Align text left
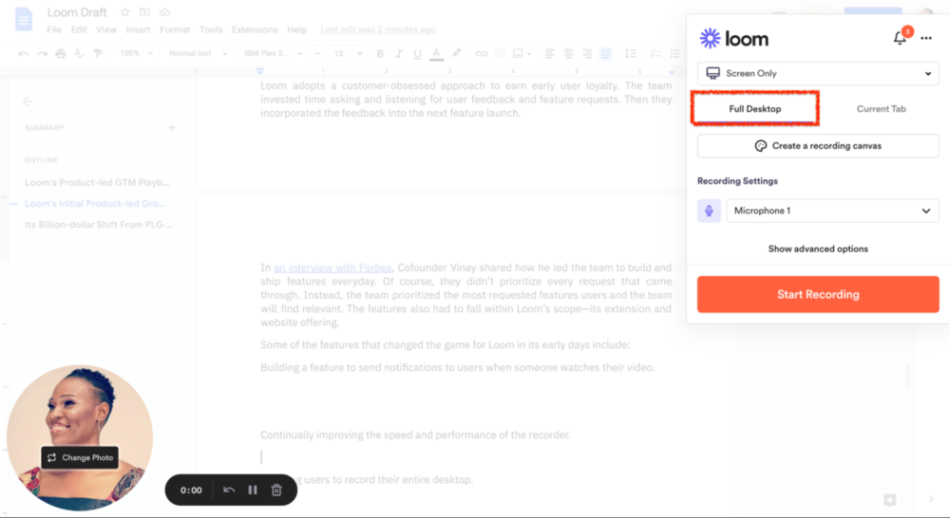950x518 pixels. (x=550, y=53)
